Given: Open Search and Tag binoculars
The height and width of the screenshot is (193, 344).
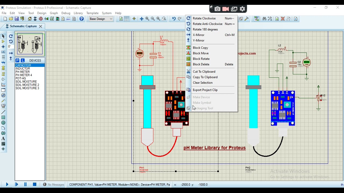Looking at the screenshot, I should 264,19.
